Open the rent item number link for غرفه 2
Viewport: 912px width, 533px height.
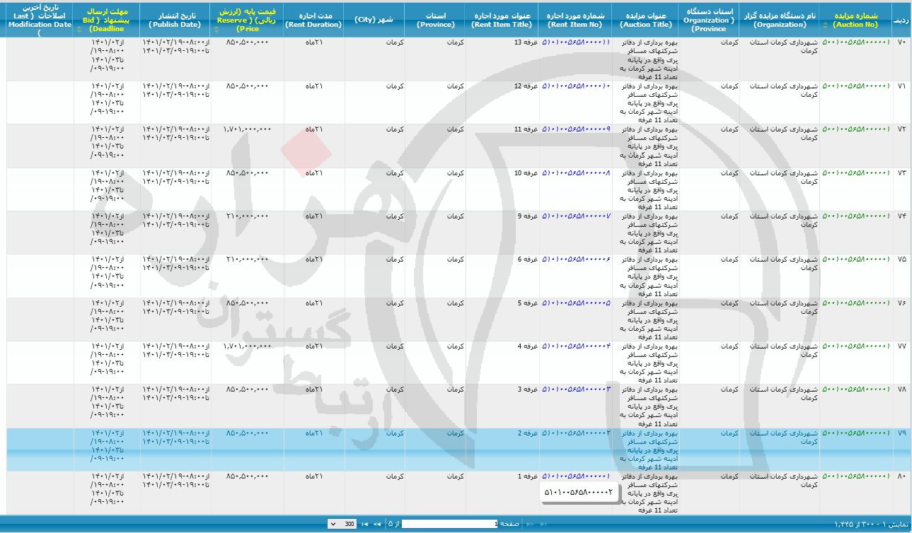(x=575, y=433)
